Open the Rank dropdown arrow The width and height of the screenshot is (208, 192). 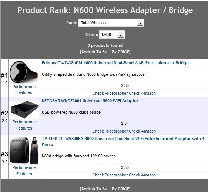coord(140,23)
